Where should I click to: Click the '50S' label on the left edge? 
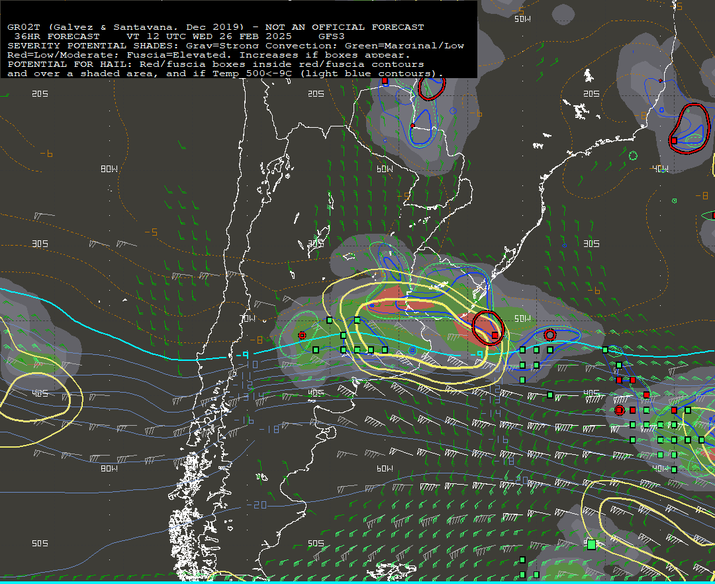click(40, 544)
